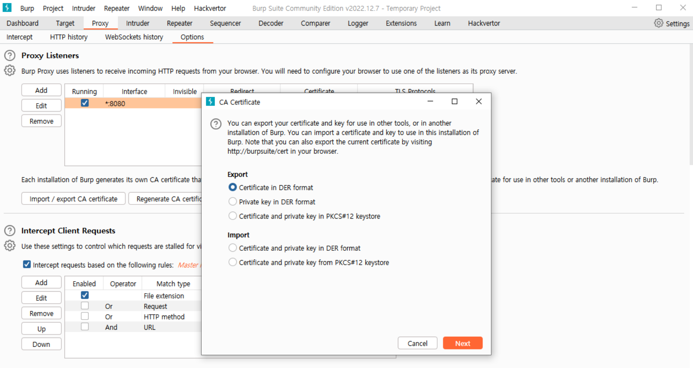Enable the And URL rule checkbox
693x368 pixels.
tap(85, 327)
